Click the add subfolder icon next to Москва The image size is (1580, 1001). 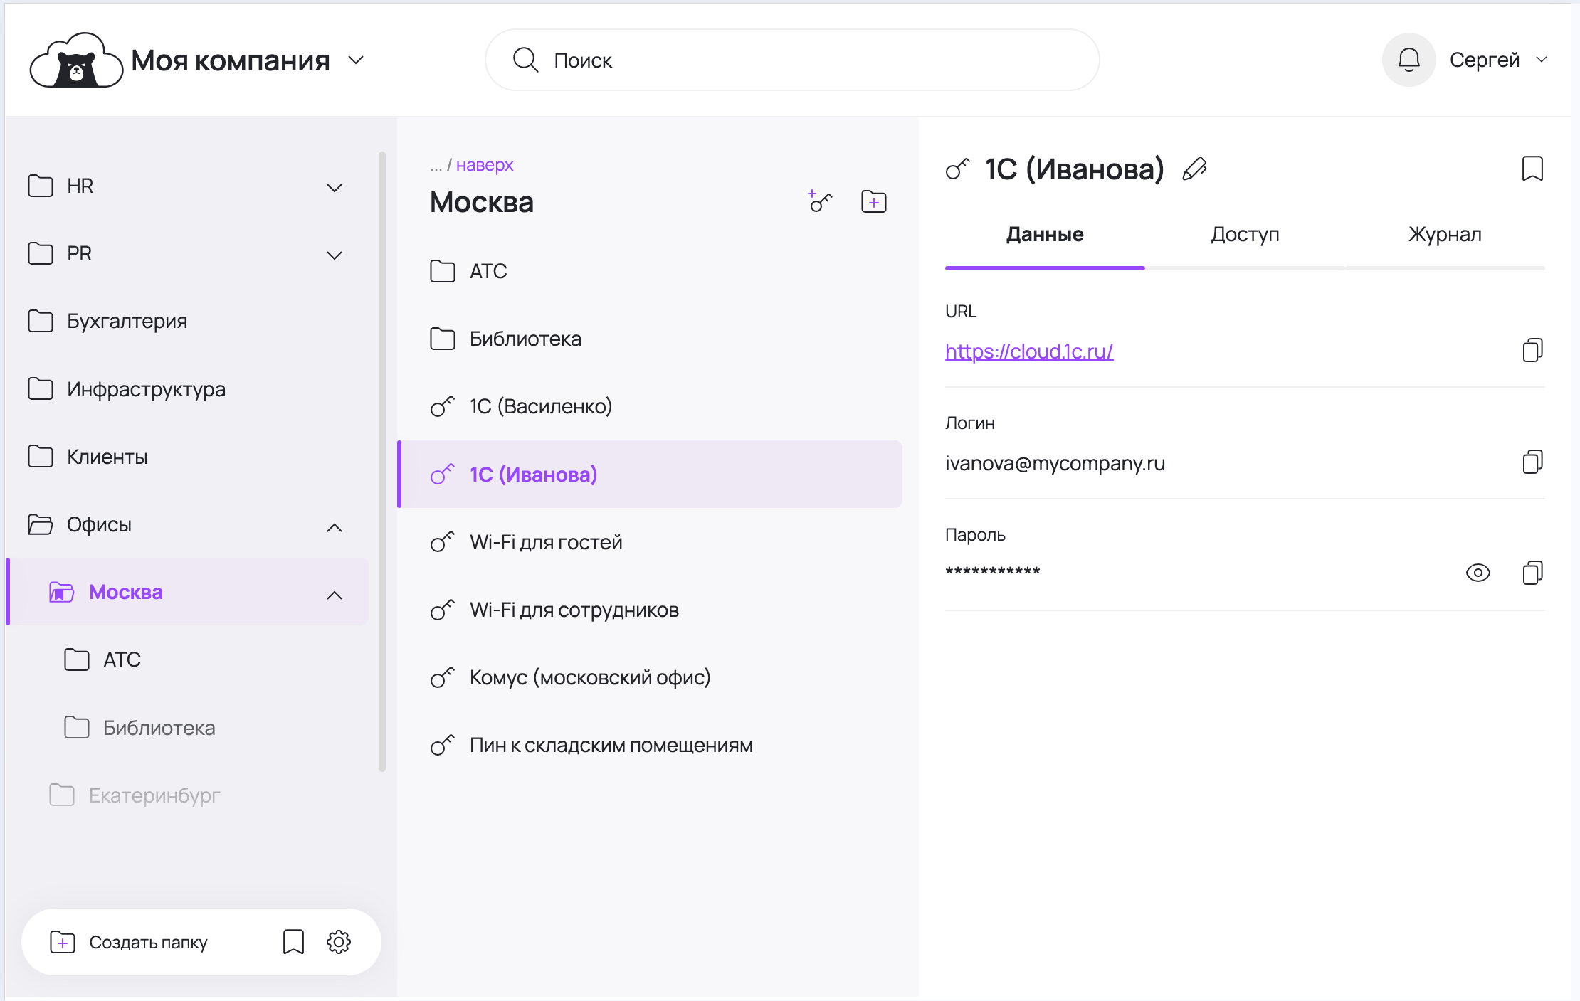tap(873, 202)
